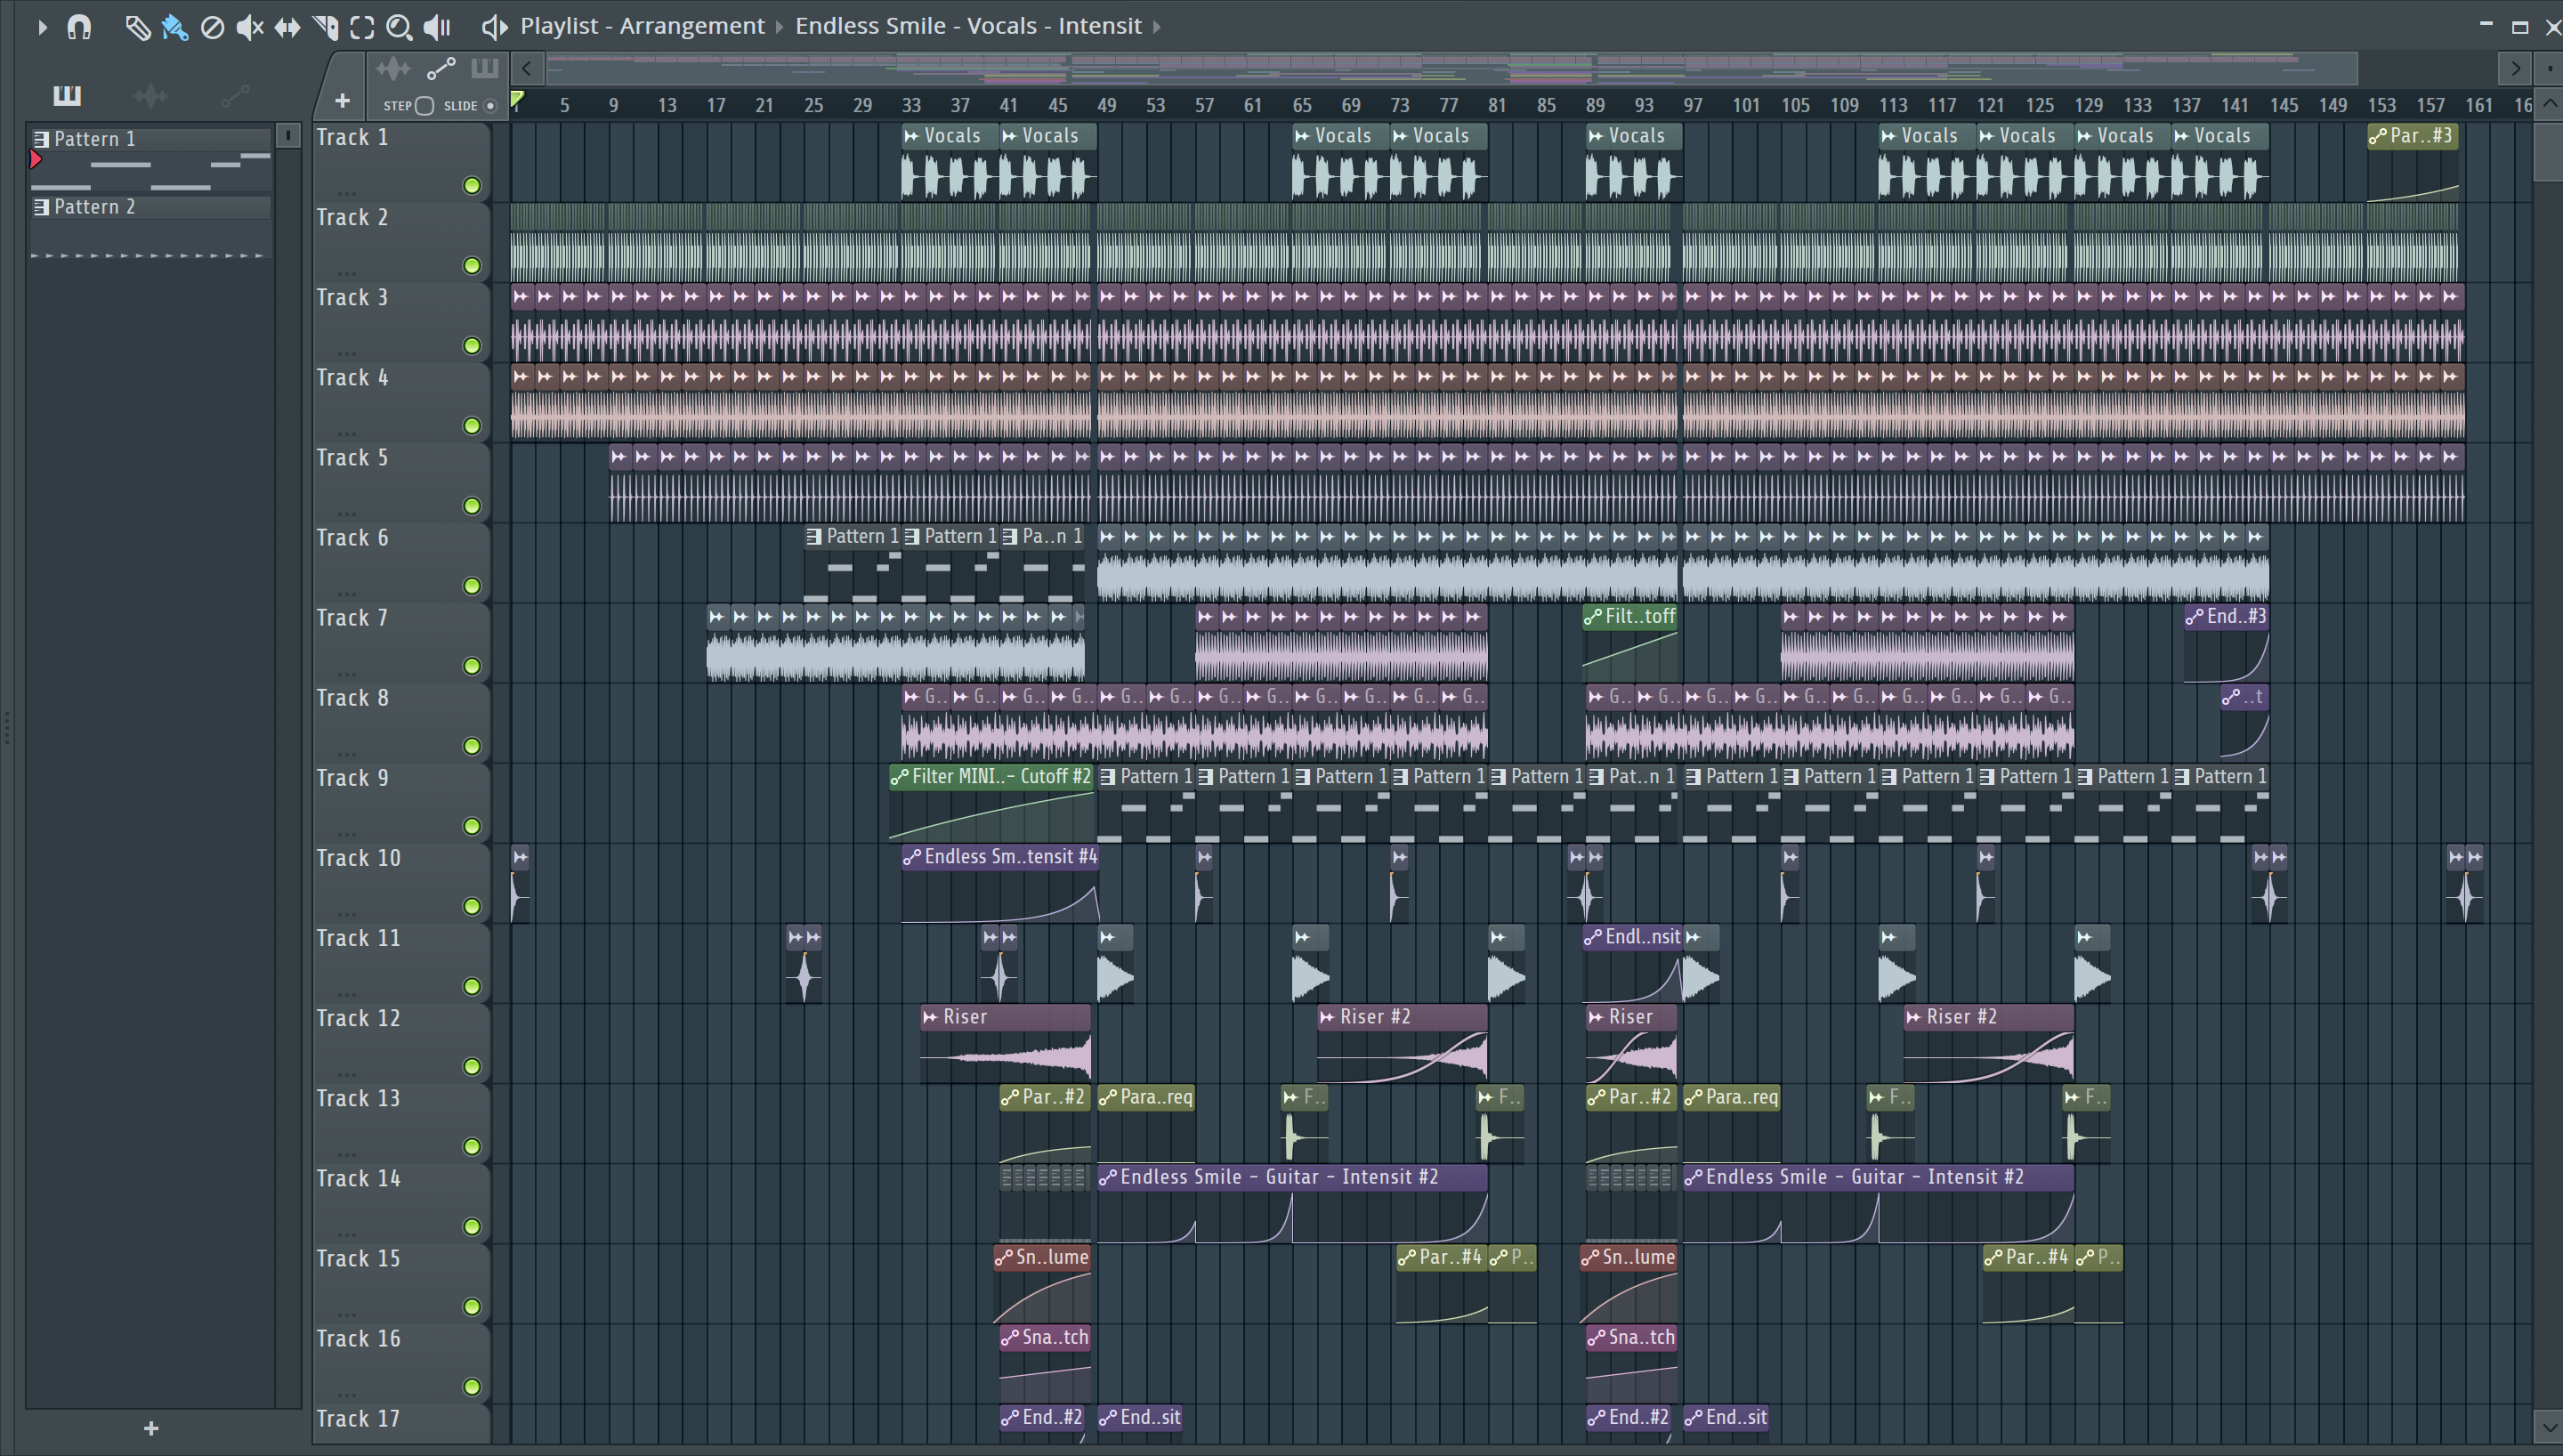Focus audio clips in the playlist
The image size is (2563, 1456).
click(392, 68)
